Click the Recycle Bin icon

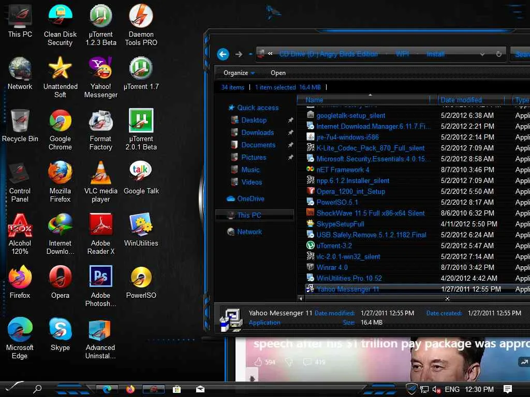[20, 121]
